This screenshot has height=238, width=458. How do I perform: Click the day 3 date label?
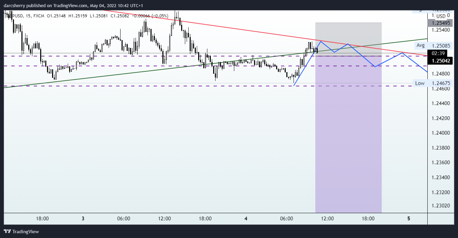(83, 219)
